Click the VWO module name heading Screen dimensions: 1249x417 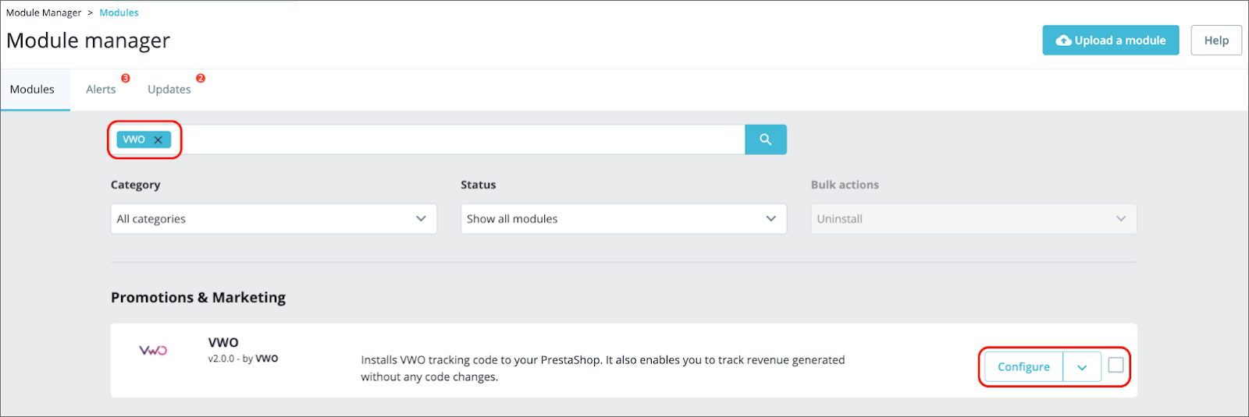[223, 342]
